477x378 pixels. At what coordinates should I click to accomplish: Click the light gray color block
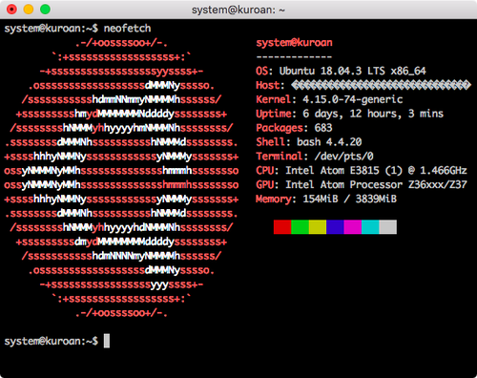388,227
